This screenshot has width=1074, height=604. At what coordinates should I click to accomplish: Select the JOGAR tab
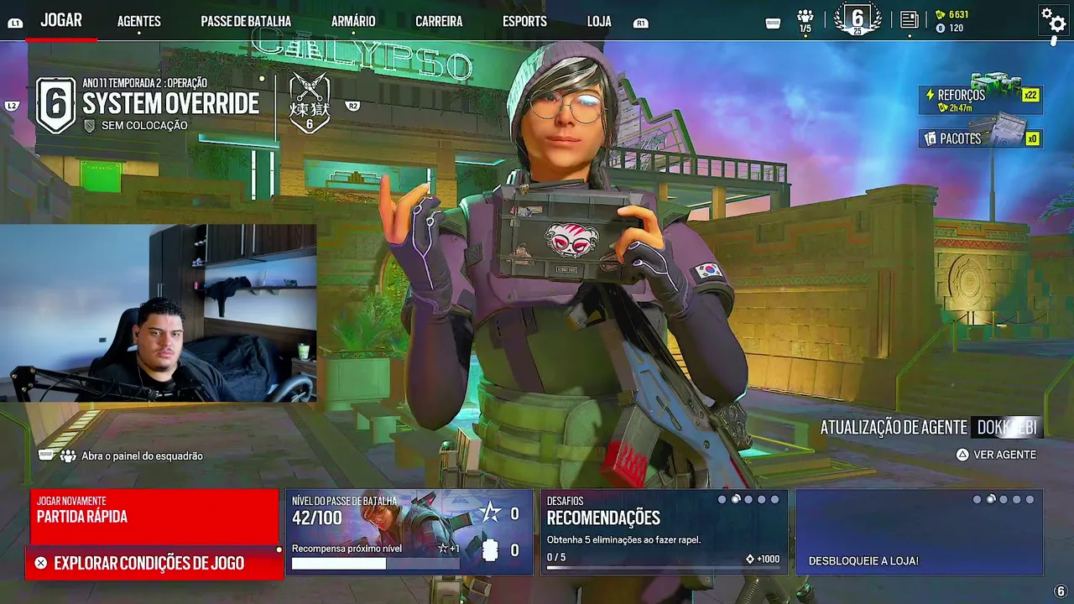[61, 21]
